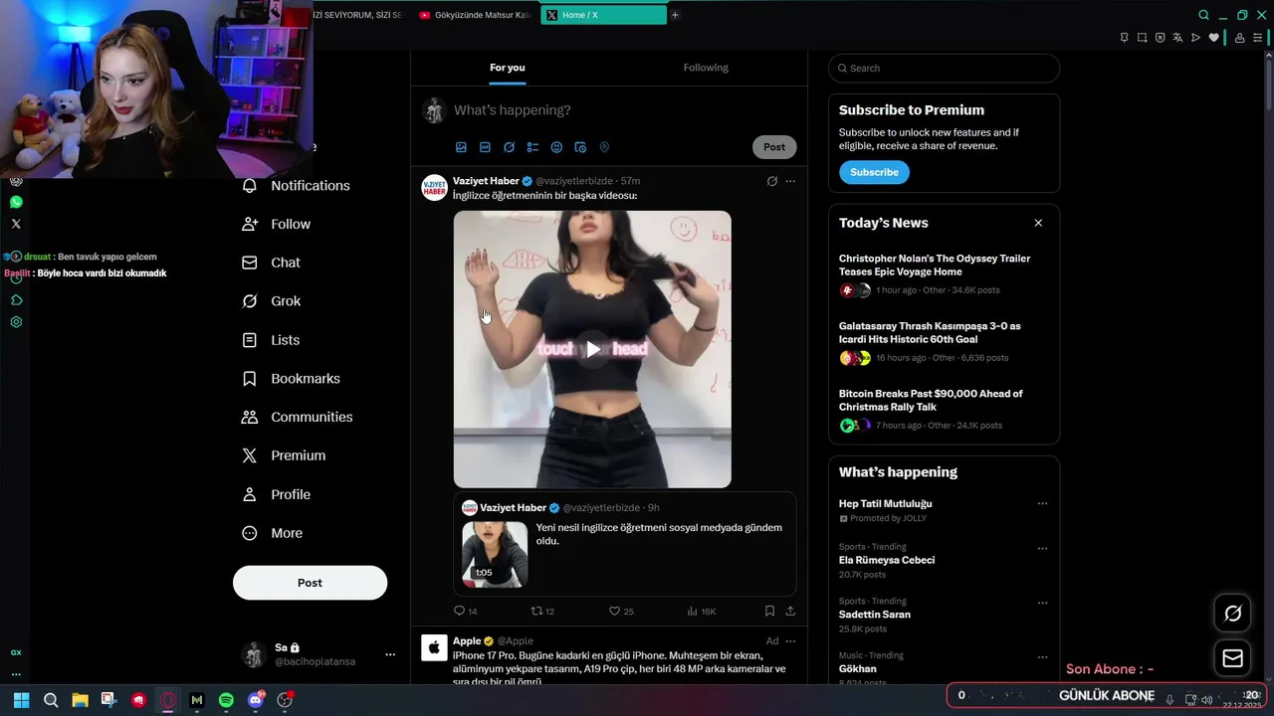The height and width of the screenshot is (716, 1274).
Task: Switch to the Gökyüzünde Mahsur Kal browser tab
Action: (475, 15)
